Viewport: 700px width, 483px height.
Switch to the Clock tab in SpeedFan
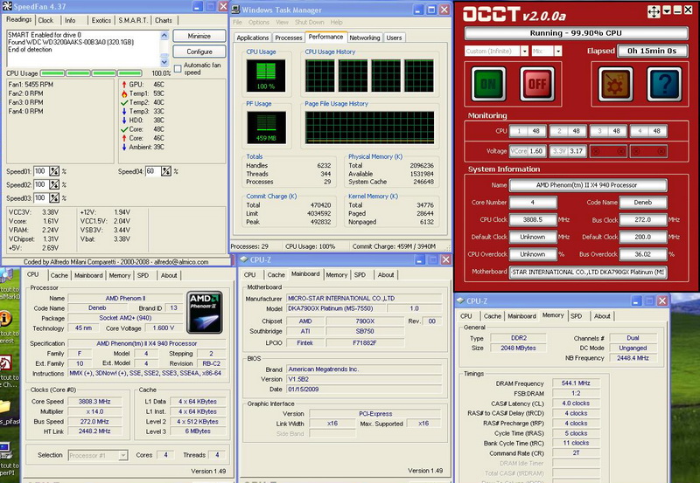[x=45, y=20]
